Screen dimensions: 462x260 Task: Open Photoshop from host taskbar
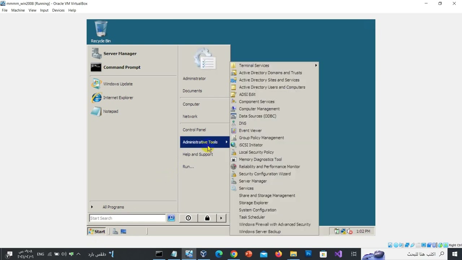[308, 254]
